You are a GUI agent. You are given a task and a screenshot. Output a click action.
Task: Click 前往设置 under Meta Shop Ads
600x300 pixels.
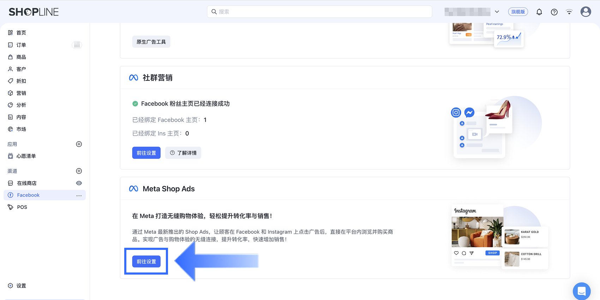(x=146, y=262)
